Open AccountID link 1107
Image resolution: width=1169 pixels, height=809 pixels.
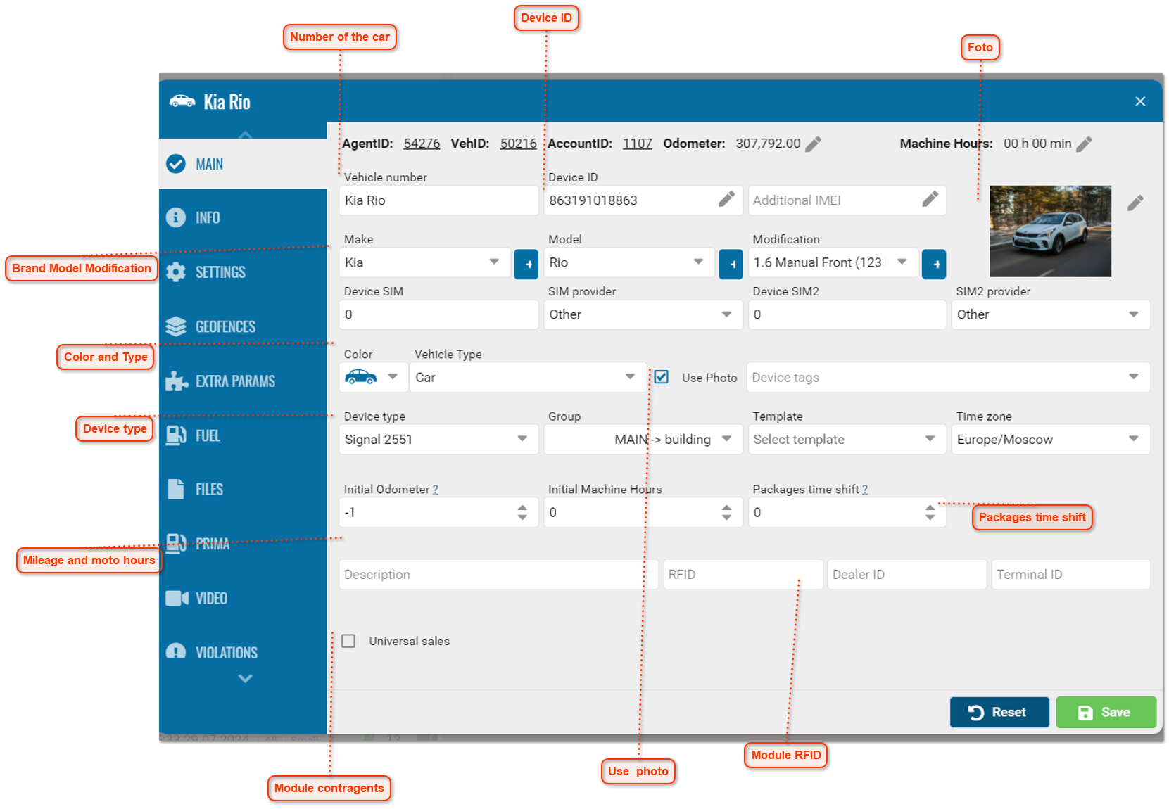(637, 144)
